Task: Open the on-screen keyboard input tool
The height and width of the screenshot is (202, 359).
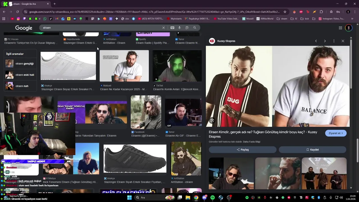Action: (x=172, y=28)
